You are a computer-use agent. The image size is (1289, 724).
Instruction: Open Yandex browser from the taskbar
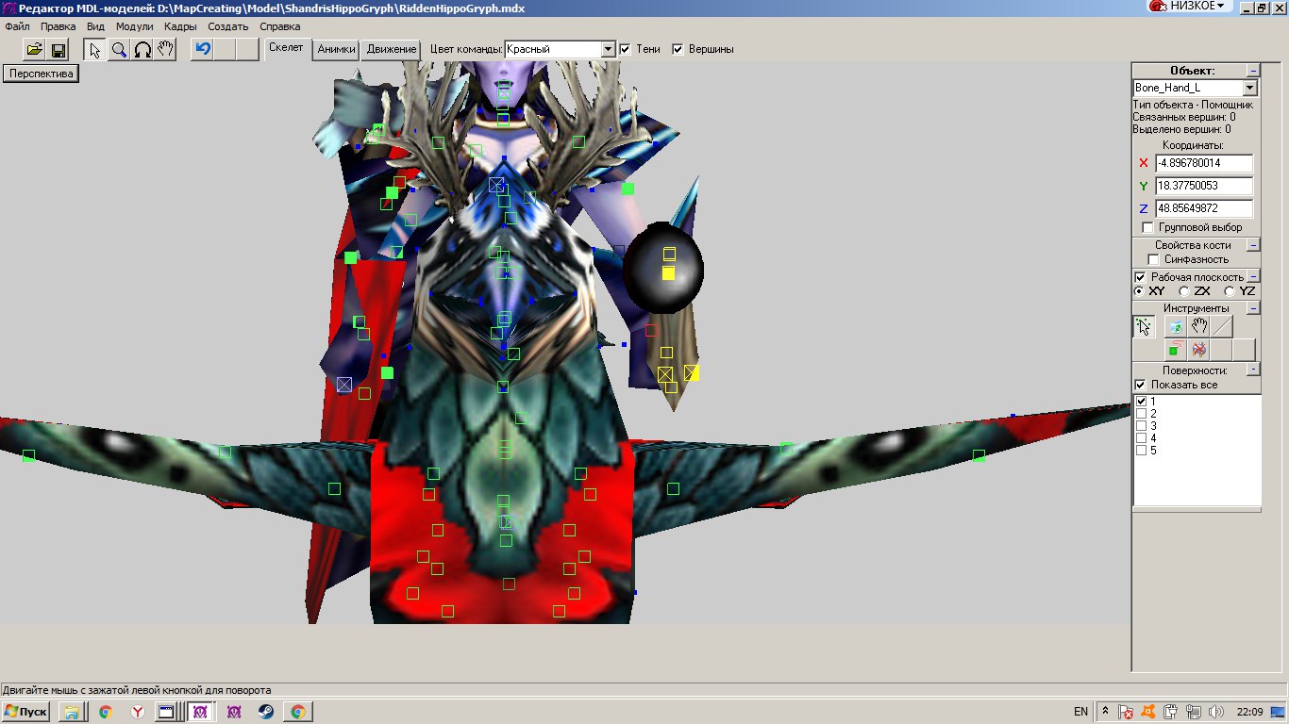point(138,712)
